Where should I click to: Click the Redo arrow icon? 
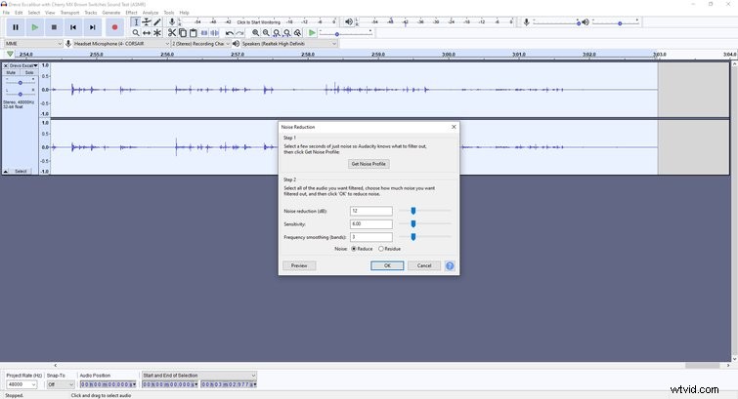point(239,33)
